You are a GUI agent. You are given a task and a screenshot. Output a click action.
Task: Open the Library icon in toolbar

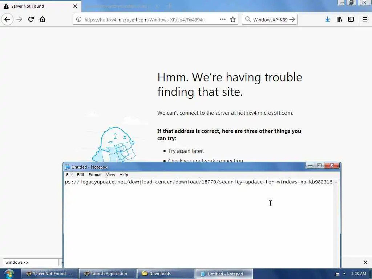pyautogui.click(x=339, y=20)
